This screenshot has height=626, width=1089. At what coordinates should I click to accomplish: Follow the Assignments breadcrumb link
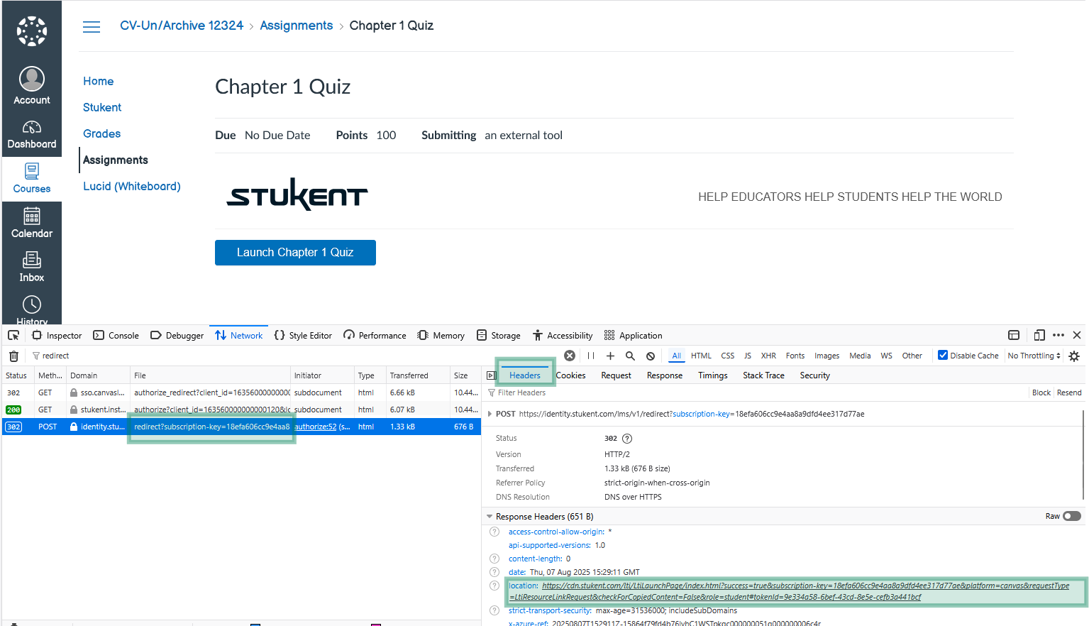tap(297, 26)
